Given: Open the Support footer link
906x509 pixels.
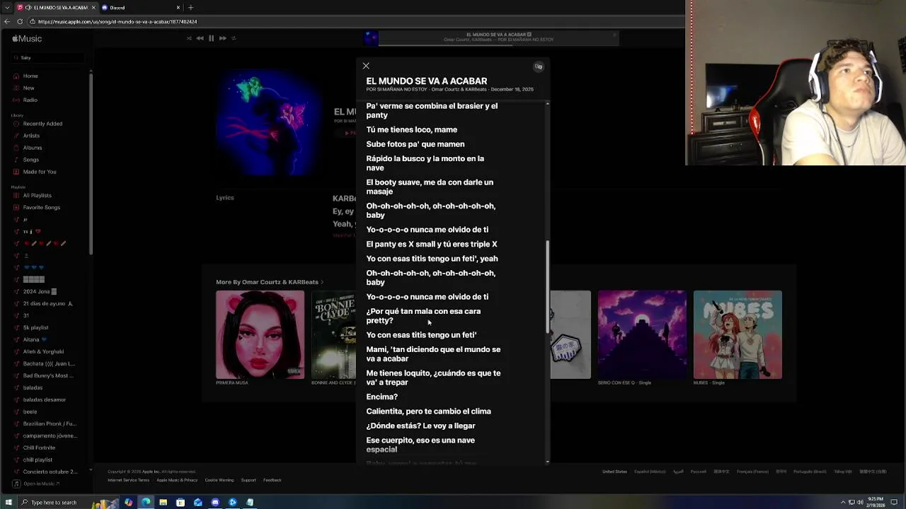Looking at the screenshot, I should [x=248, y=480].
